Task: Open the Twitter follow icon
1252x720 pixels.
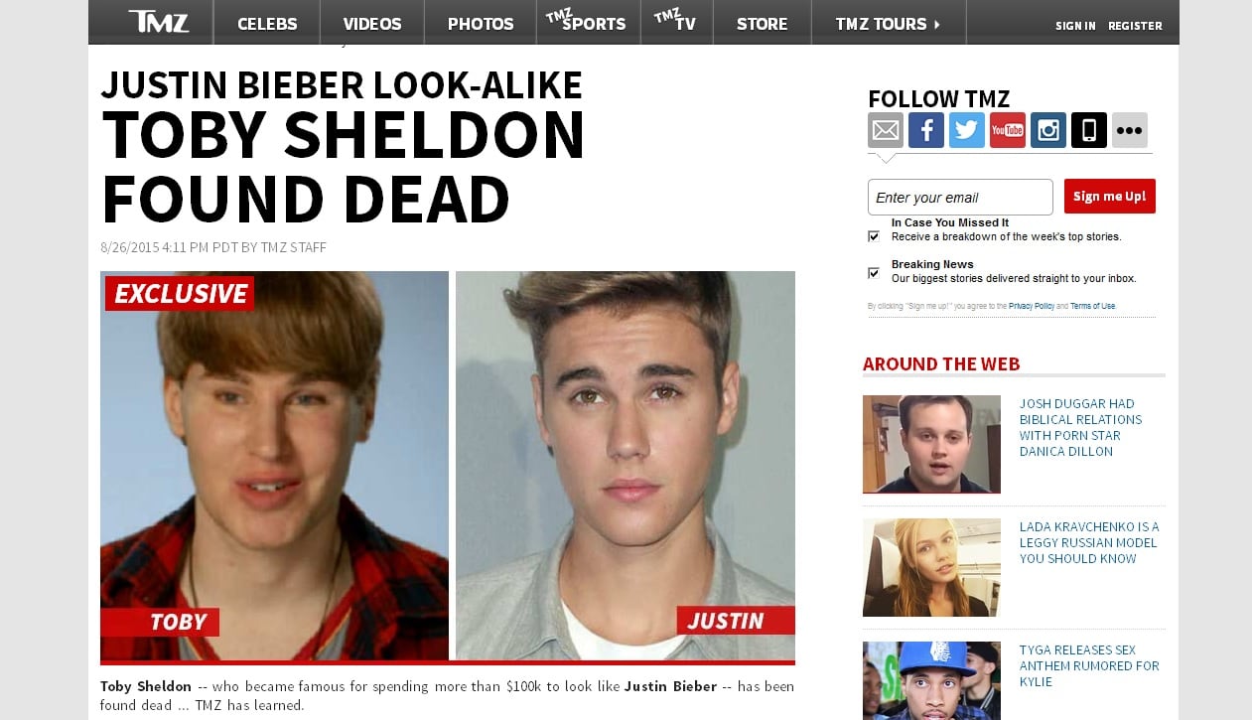Action: click(967, 130)
